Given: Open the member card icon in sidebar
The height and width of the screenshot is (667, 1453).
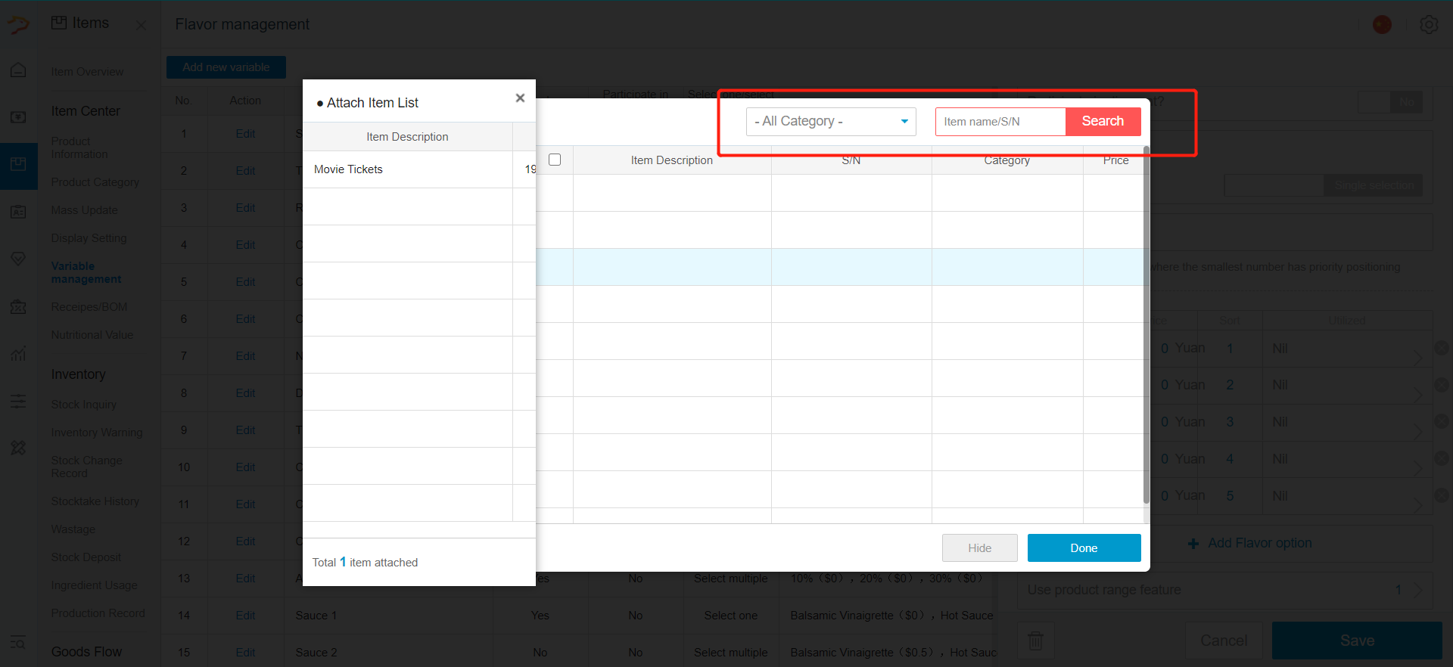Looking at the screenshot, I should point(18,212).
